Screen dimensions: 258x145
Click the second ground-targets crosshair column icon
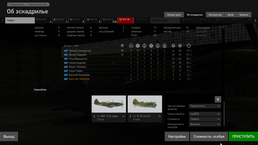pos(138,46)
